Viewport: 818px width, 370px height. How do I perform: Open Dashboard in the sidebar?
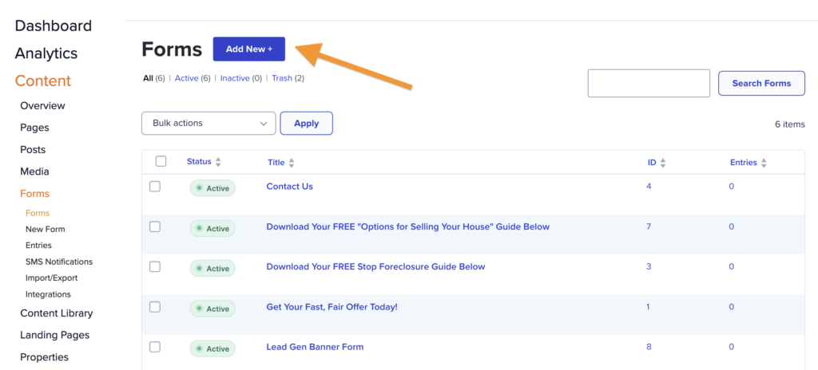click(54, 26)
